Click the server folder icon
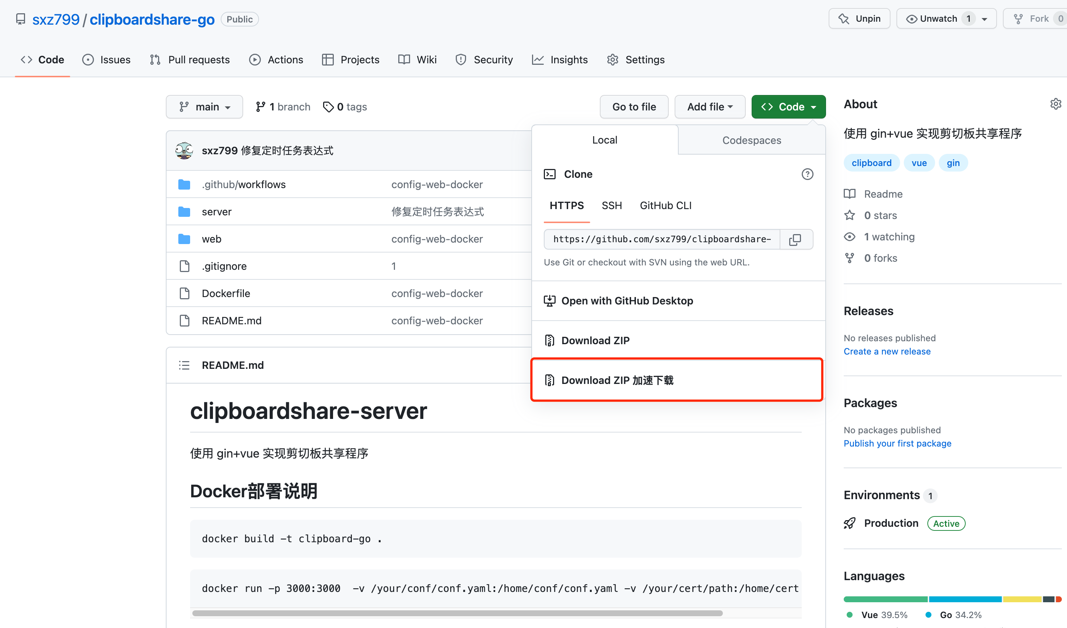1067x628 pixels. tap(184, 212)
